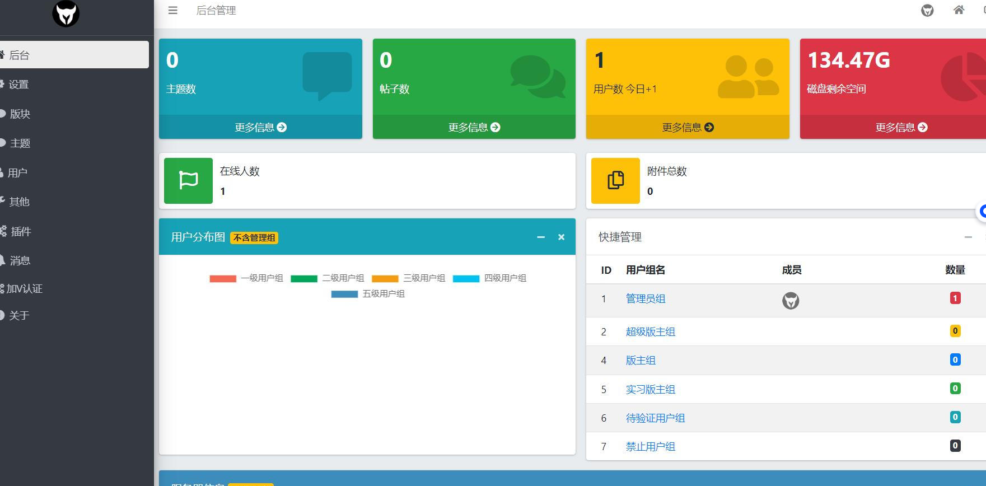This screenshot has height=486, width=986.
Task: Open the 实习版主组 link
Action: [x=651, y=389]
